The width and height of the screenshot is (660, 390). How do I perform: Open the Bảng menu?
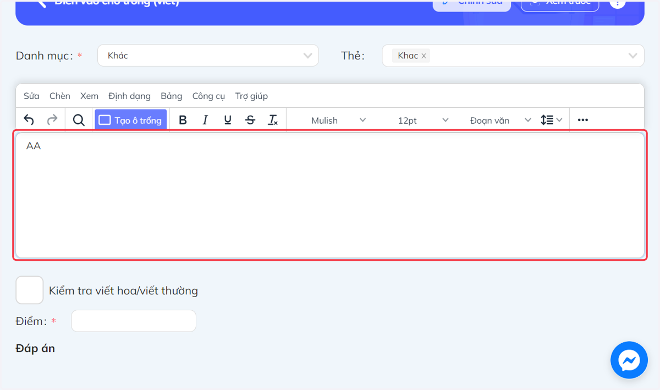(172, 96)
